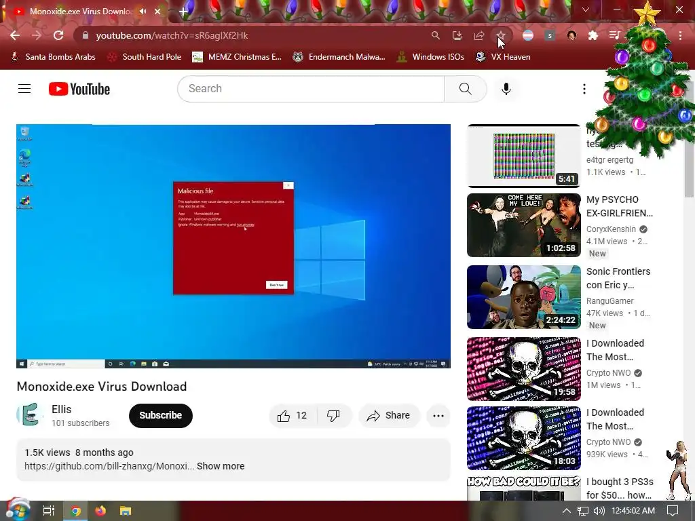Open the My PSYCHO EX-GIRLFRIEN... video thumbnail
This screenshot has width=695, height=521.
pyautogui.click(x=523, y=225)
